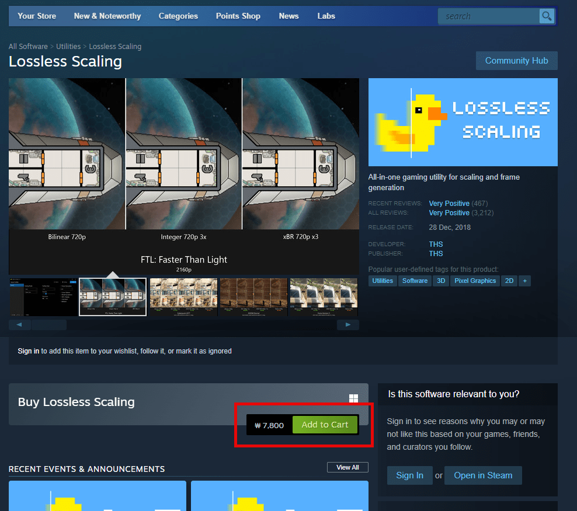The height and width of the screenshot is (511, 577).
Task: Open the Categories menu
Action: (178, 16)
